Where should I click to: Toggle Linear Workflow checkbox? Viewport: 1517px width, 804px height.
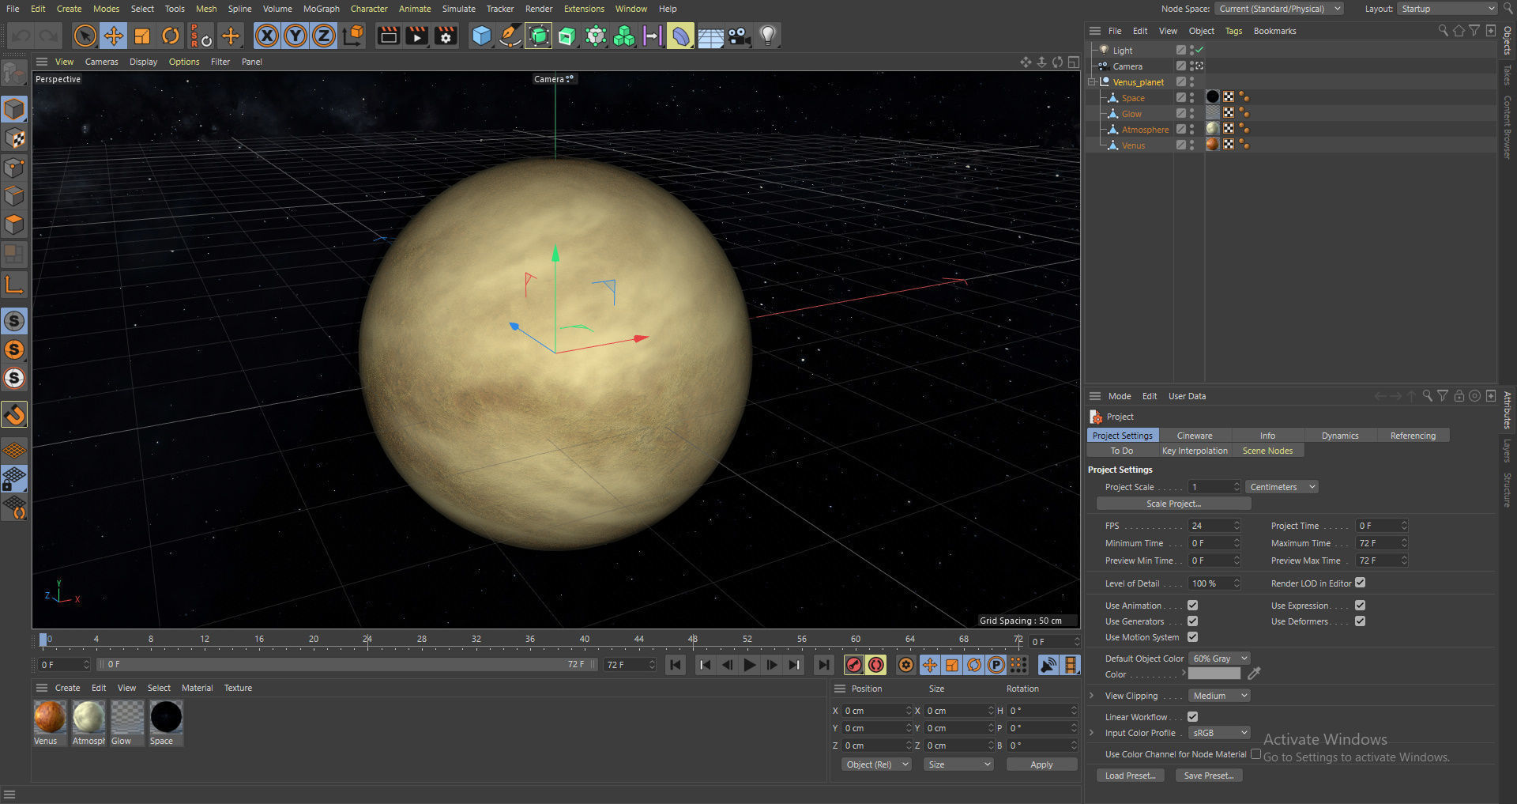pyautogui.click(x=1192, y=717)
